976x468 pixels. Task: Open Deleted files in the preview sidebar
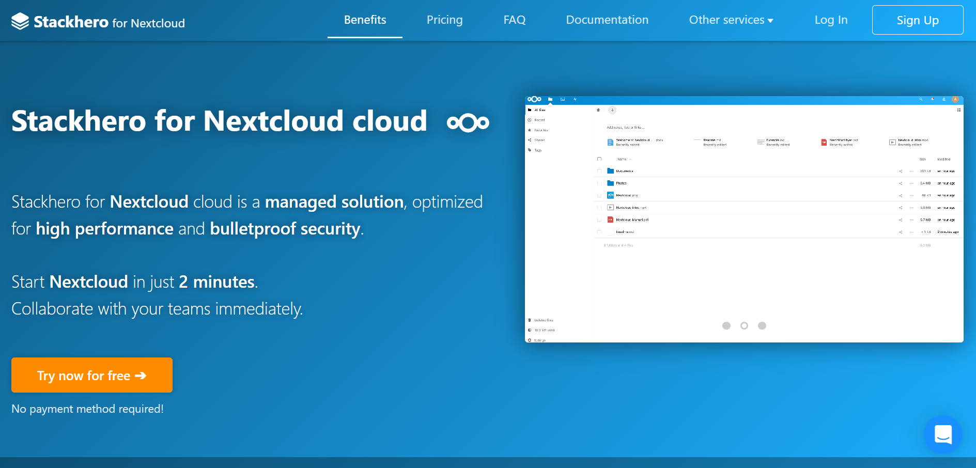(x=540, y=320)
